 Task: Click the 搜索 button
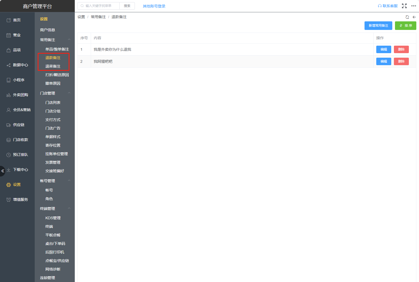pos(127,6)
